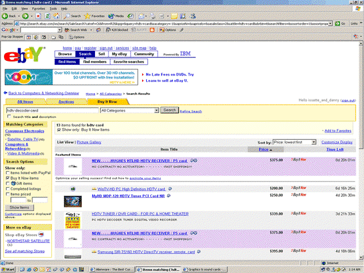
Task: Open 'WinTV-HD PC High Definition HDTV card' listing
Action: tap(131, 189)
